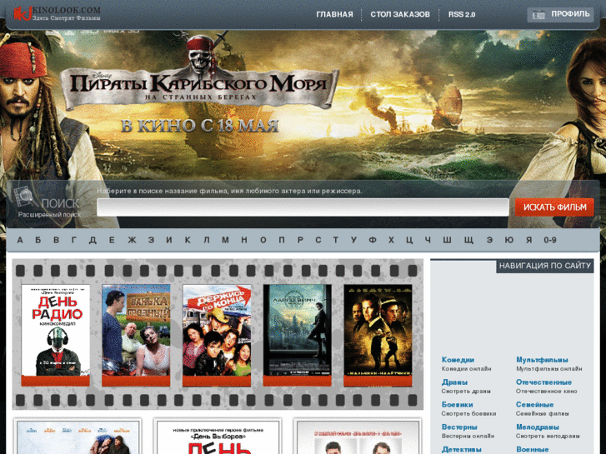Image resolution: width=606 pixels, height=454 pixels.
Task: Filter films by letter Щ
Action: point(468,241)
